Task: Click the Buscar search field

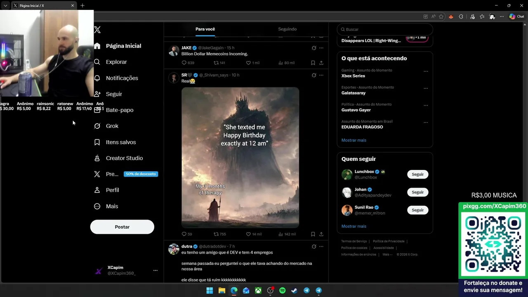Action: pos(385,29)
